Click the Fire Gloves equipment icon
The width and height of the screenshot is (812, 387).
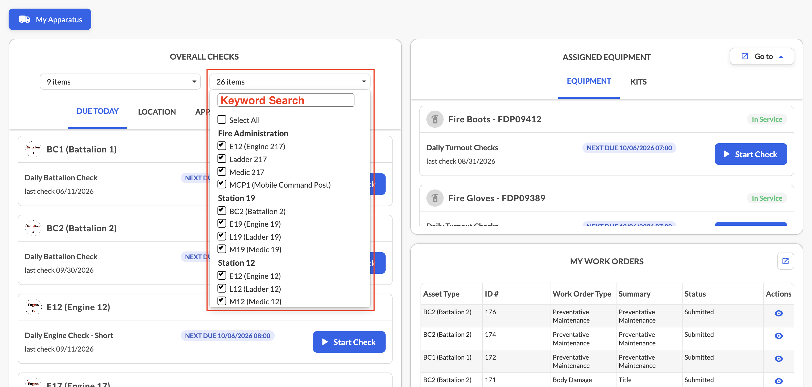point(435,198)
